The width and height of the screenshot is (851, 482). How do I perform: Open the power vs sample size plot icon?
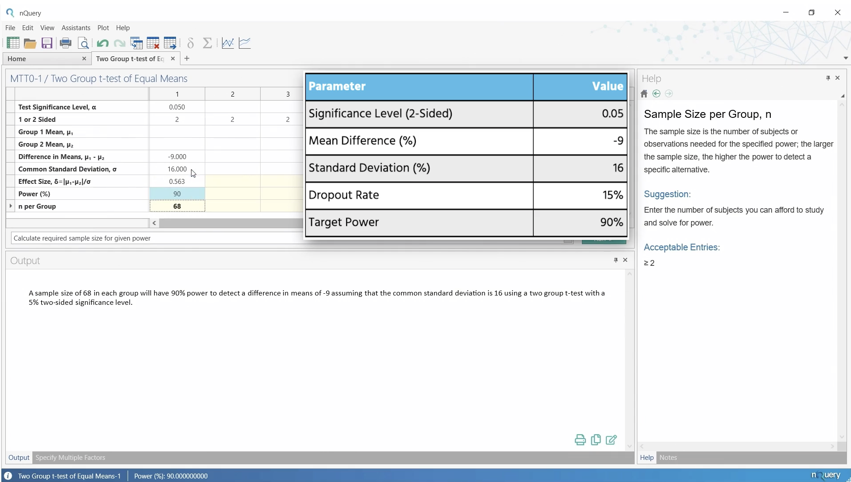(x=228, y=43)
